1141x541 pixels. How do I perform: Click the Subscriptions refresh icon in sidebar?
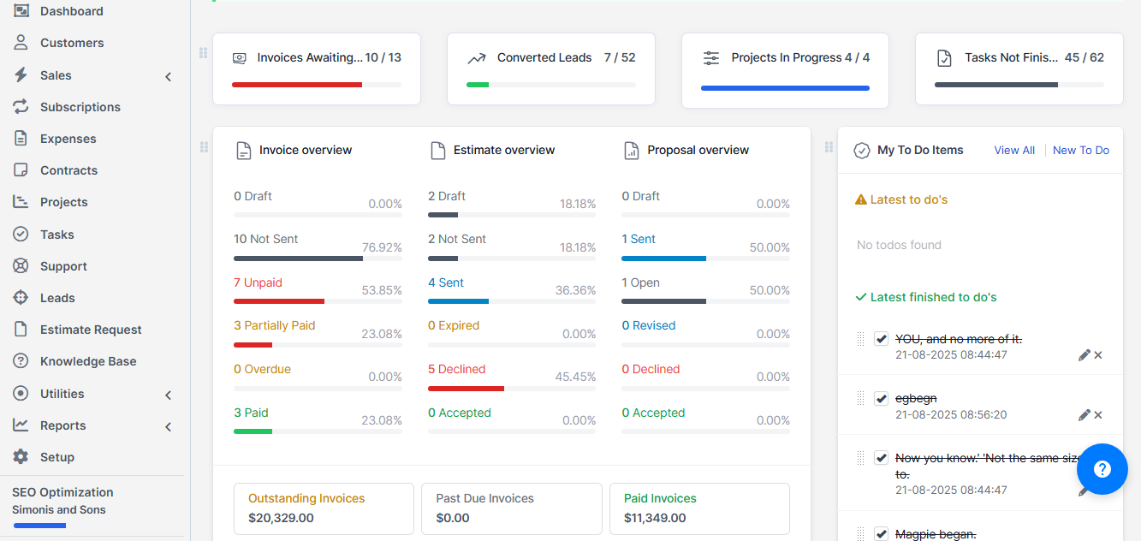(21, 107)
